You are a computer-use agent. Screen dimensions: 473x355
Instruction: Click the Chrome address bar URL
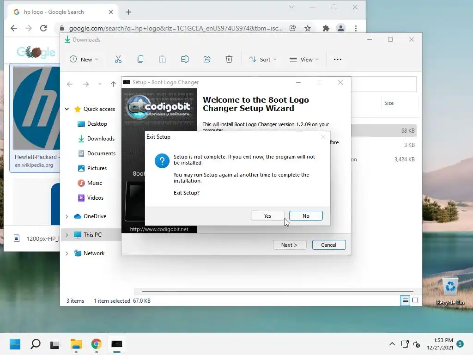pyautogui.click(x=176, y=28)
